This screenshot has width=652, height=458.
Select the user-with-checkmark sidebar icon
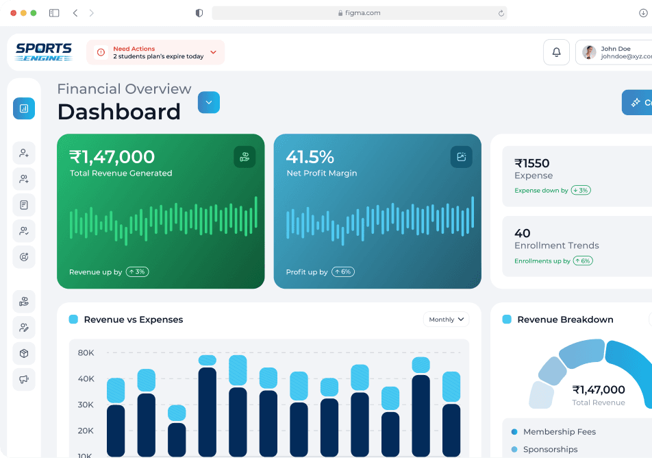[24, 231]
